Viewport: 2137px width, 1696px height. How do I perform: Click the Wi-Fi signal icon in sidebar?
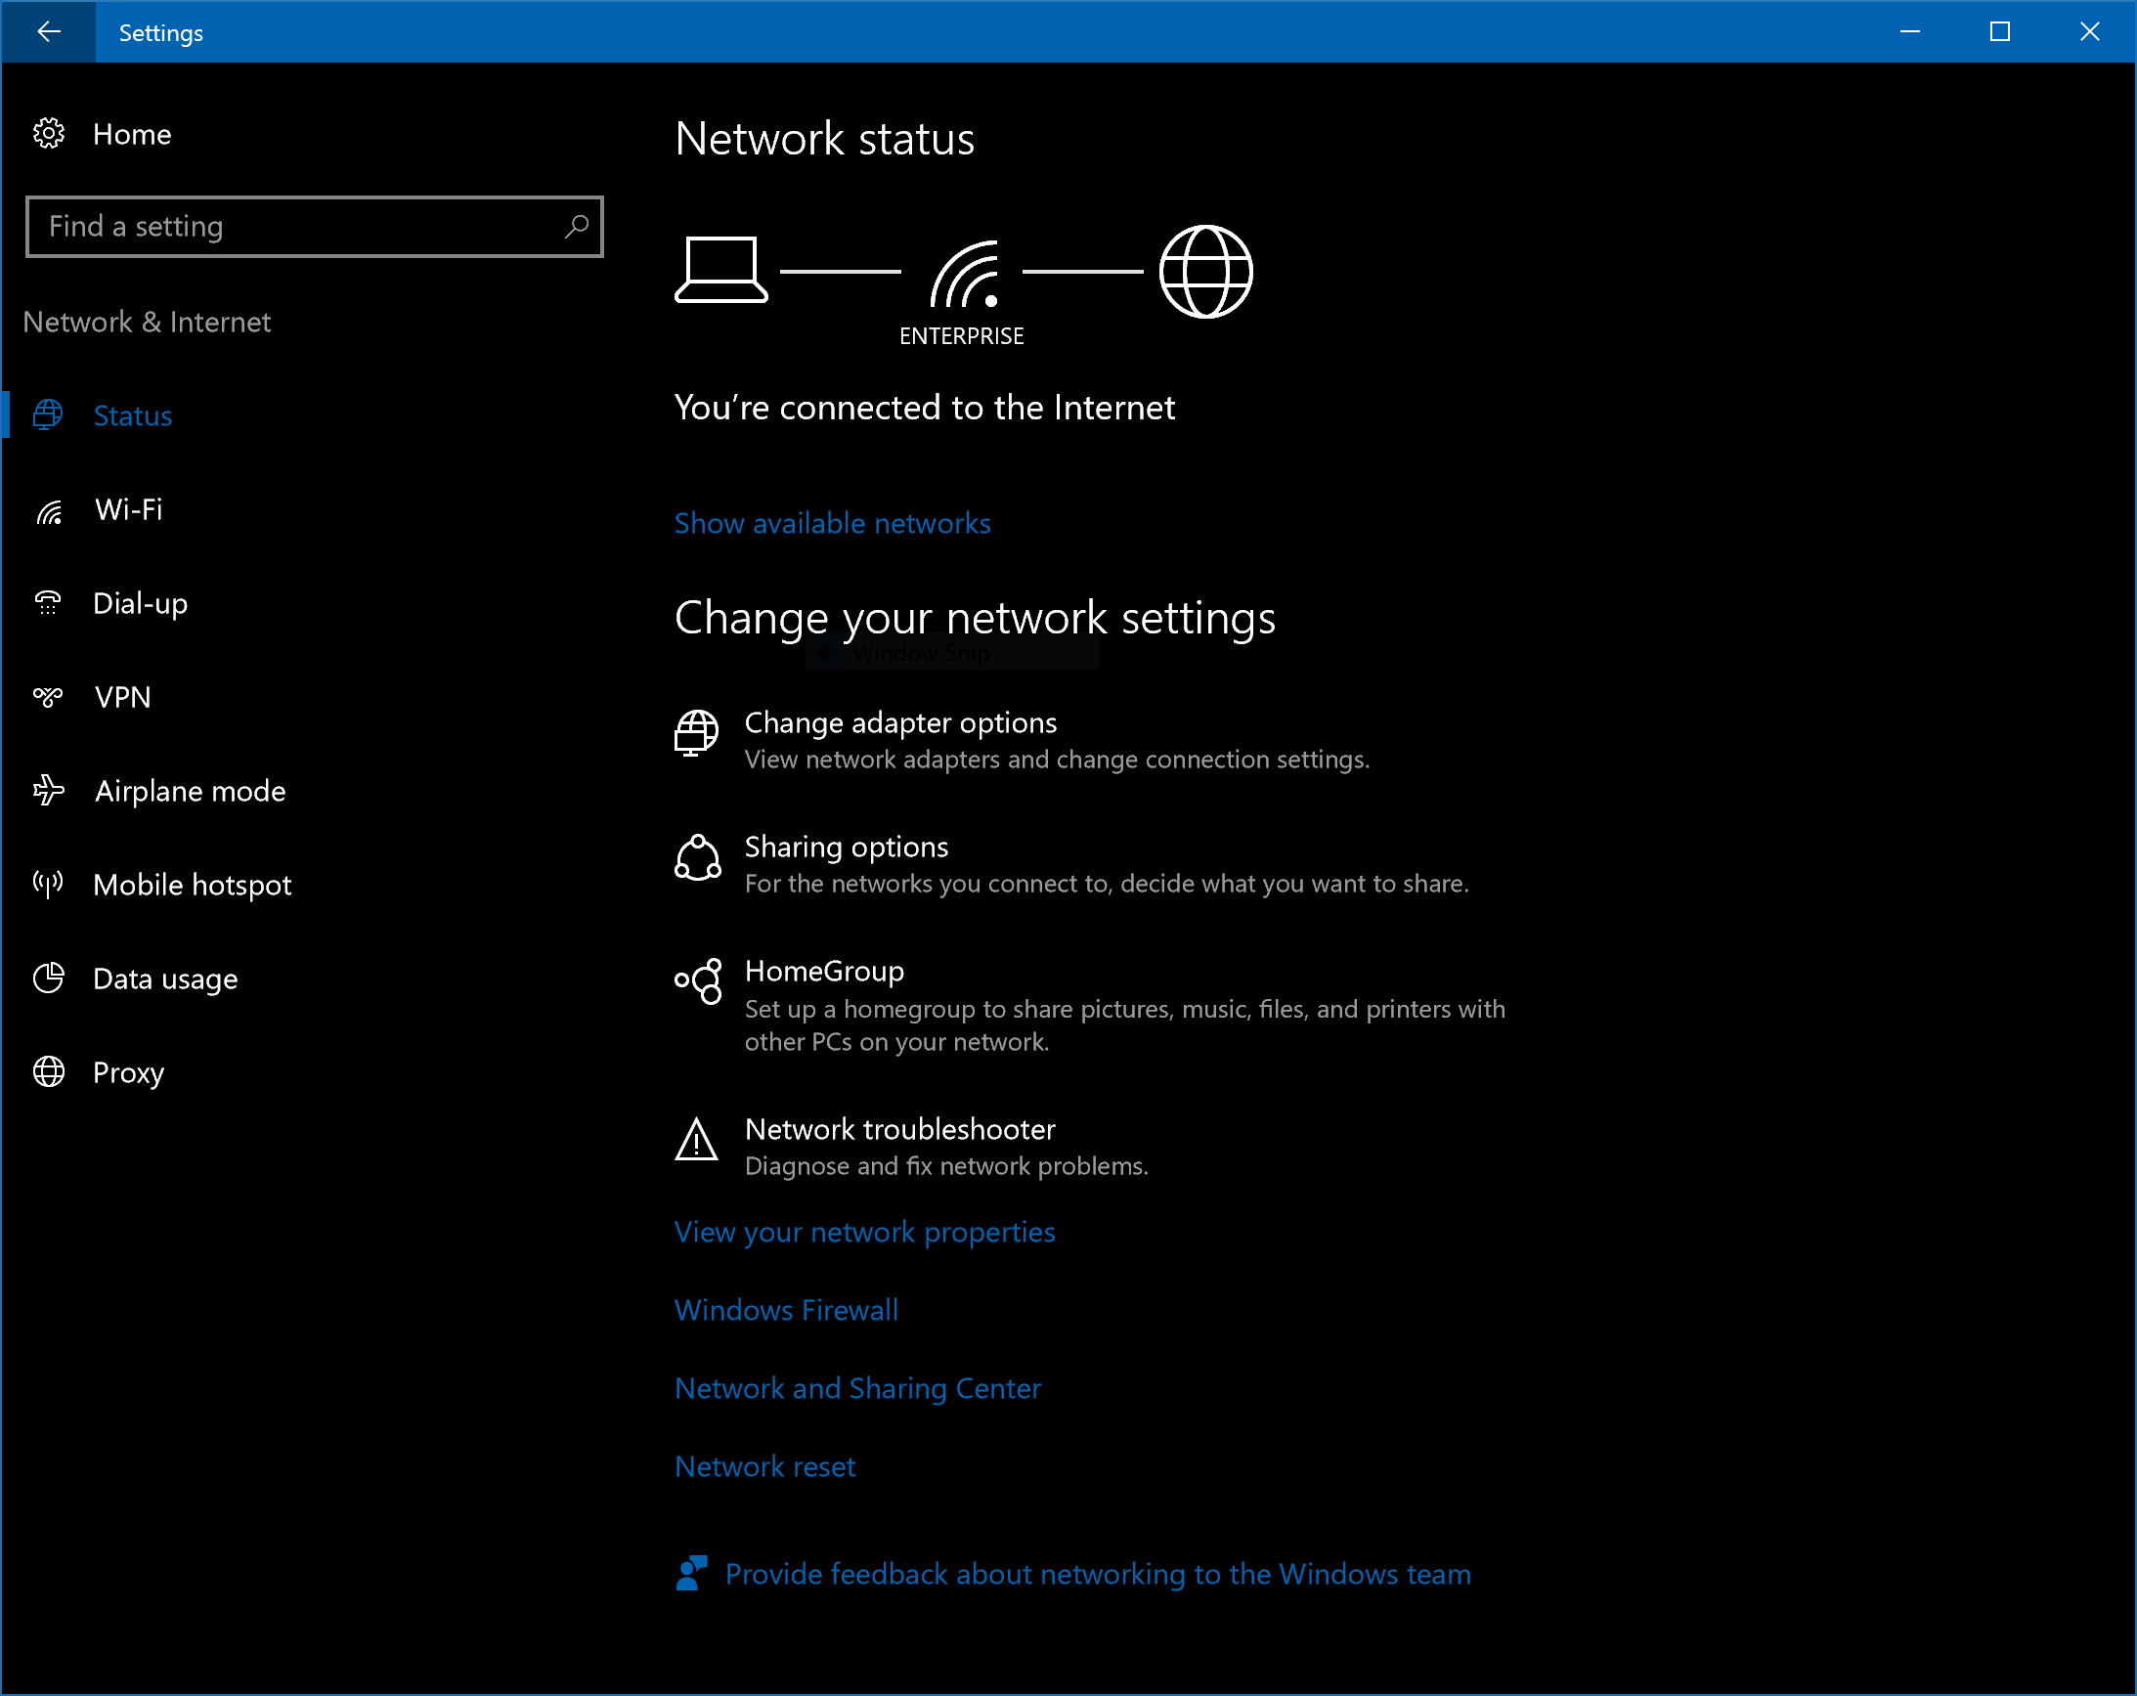[x=49, y=511]
